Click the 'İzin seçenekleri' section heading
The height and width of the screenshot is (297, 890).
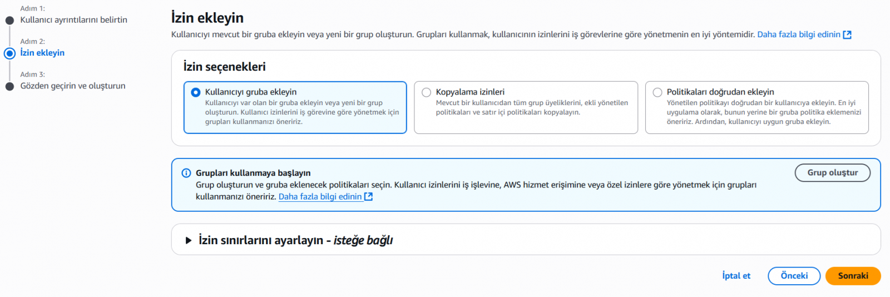224,67
